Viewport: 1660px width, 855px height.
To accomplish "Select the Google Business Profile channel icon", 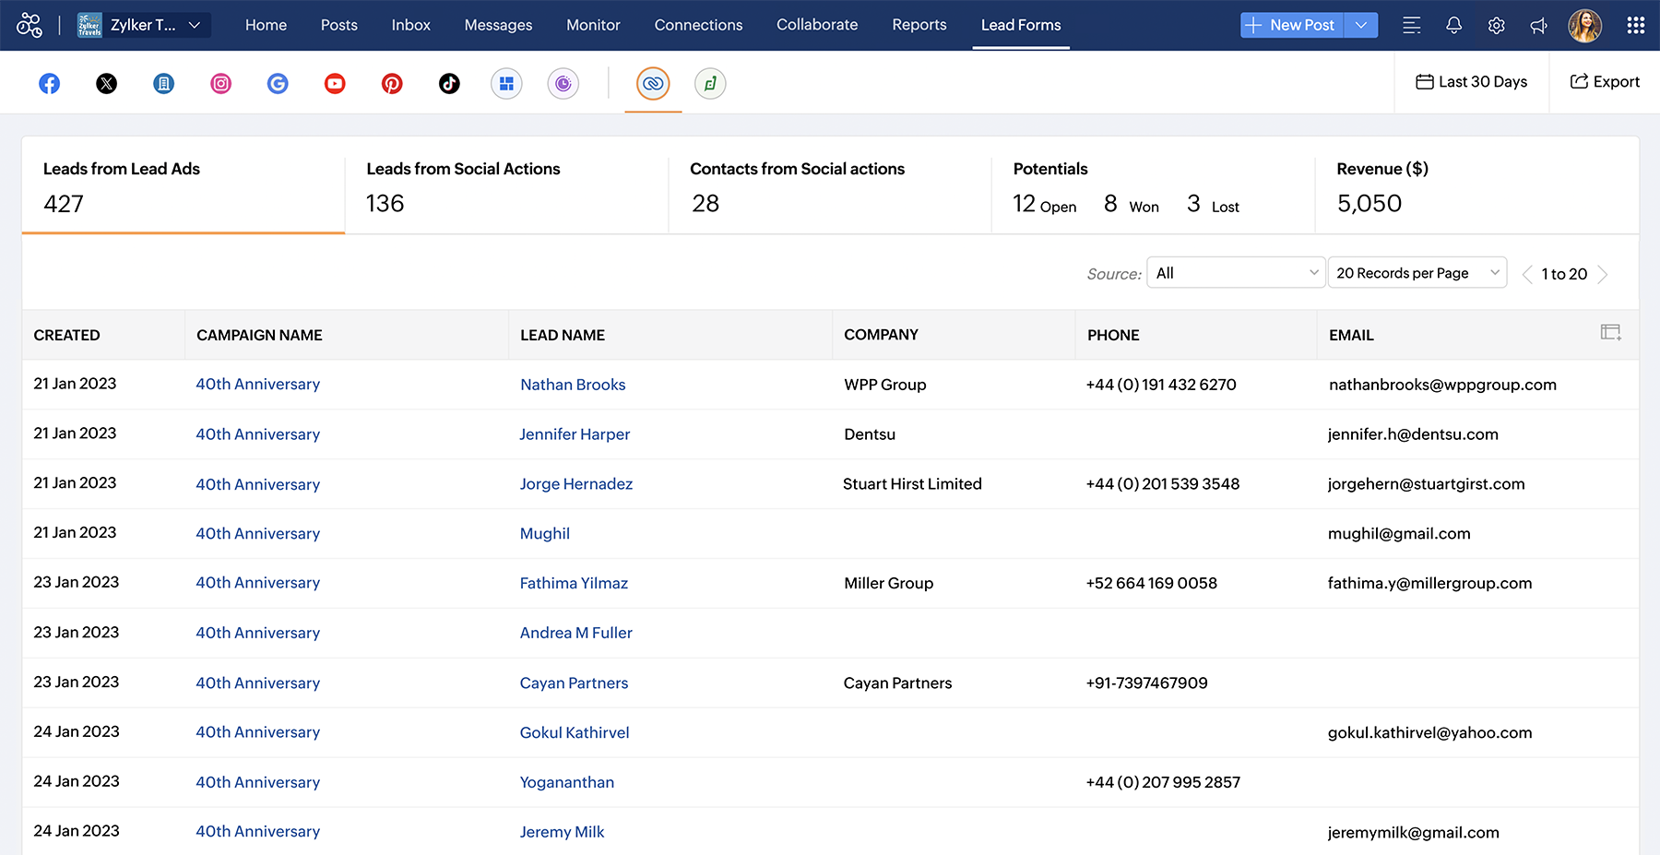I will pyautogui.click(x=164, y=84).
